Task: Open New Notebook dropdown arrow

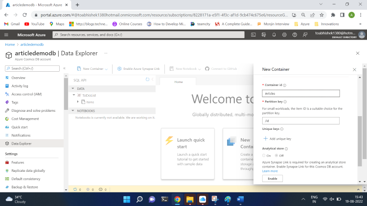Action: pos(200,69)
